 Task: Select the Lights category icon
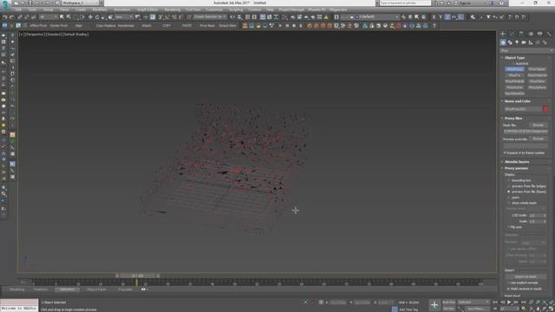517,42
